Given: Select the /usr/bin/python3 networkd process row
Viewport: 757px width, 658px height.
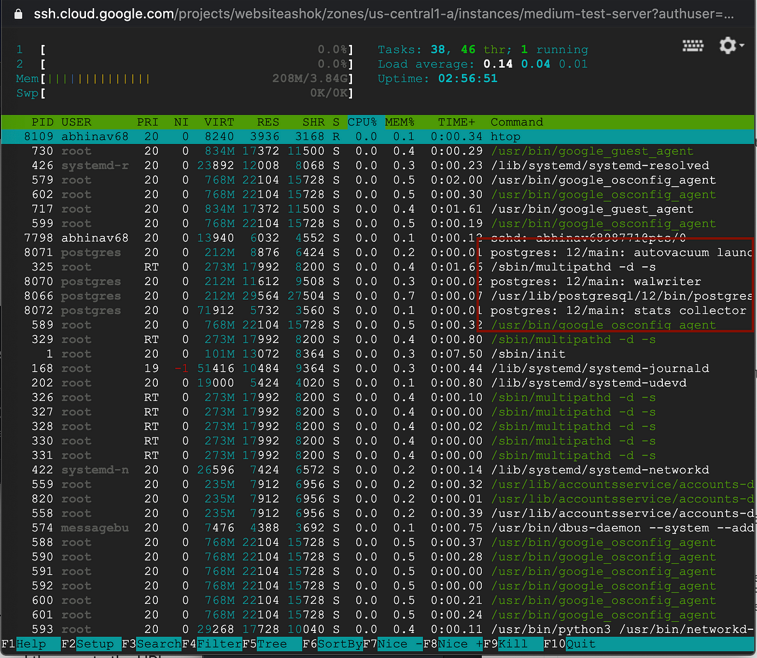Looking at the screenshot, I should click(x=377, y=629).
